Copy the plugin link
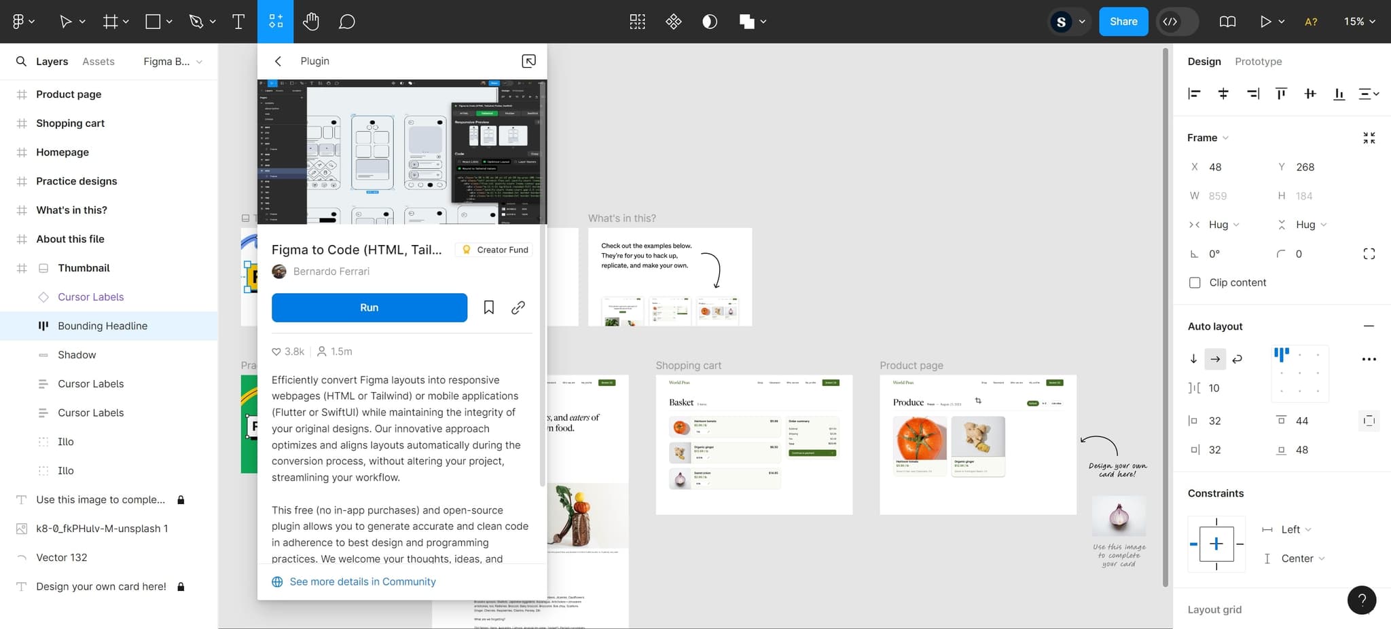1391x629 pixels. 518,307
